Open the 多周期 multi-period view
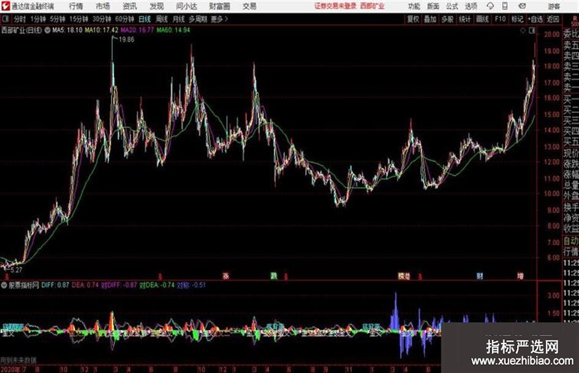579x373 pixels. pos(198,19)
